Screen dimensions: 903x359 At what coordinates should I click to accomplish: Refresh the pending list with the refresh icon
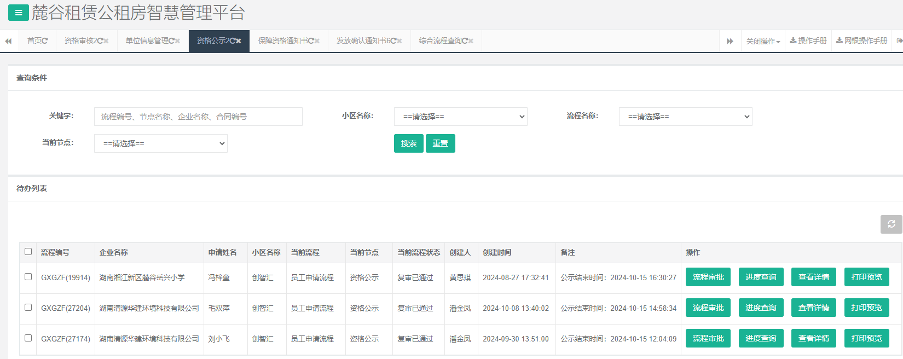coord(891,224)
